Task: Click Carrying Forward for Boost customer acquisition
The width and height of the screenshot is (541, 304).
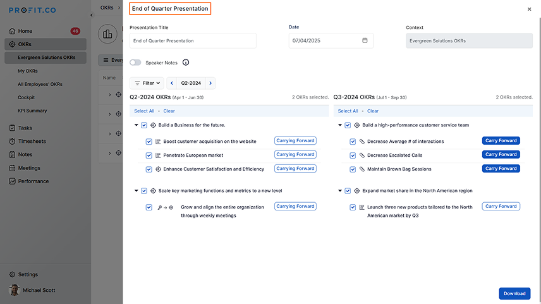Action: [295, 141]
